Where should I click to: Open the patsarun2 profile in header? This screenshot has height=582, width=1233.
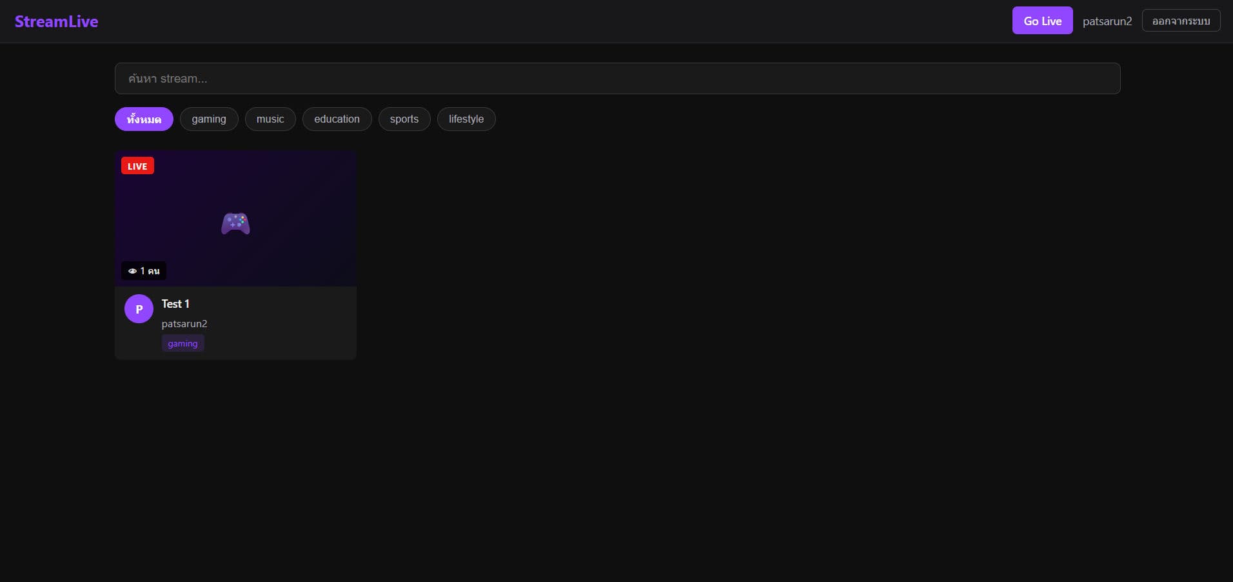click(1107, 21)
